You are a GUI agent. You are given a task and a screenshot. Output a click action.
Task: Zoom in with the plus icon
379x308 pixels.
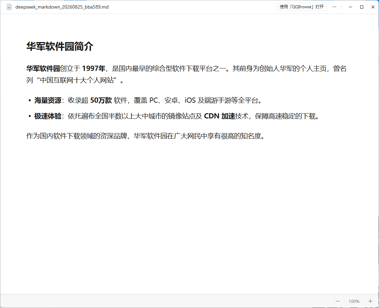[370, 301]
